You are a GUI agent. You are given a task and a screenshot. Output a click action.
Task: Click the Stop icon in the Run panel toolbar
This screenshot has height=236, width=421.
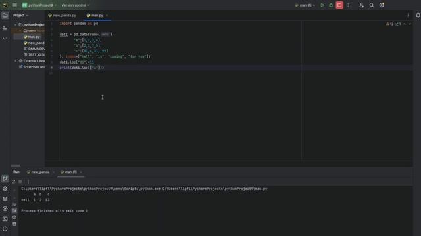[20, 182]
